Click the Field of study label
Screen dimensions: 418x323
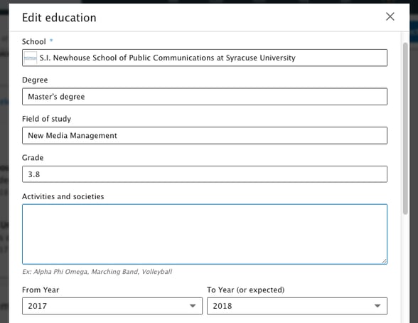(46, 119)
